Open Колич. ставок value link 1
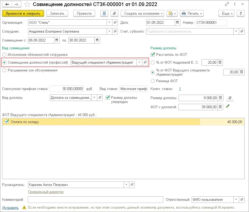Screen dimensions: 249x212 [180, 89]
